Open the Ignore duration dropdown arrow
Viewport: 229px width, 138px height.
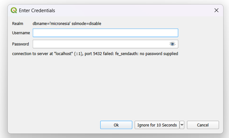coord(182,125)
